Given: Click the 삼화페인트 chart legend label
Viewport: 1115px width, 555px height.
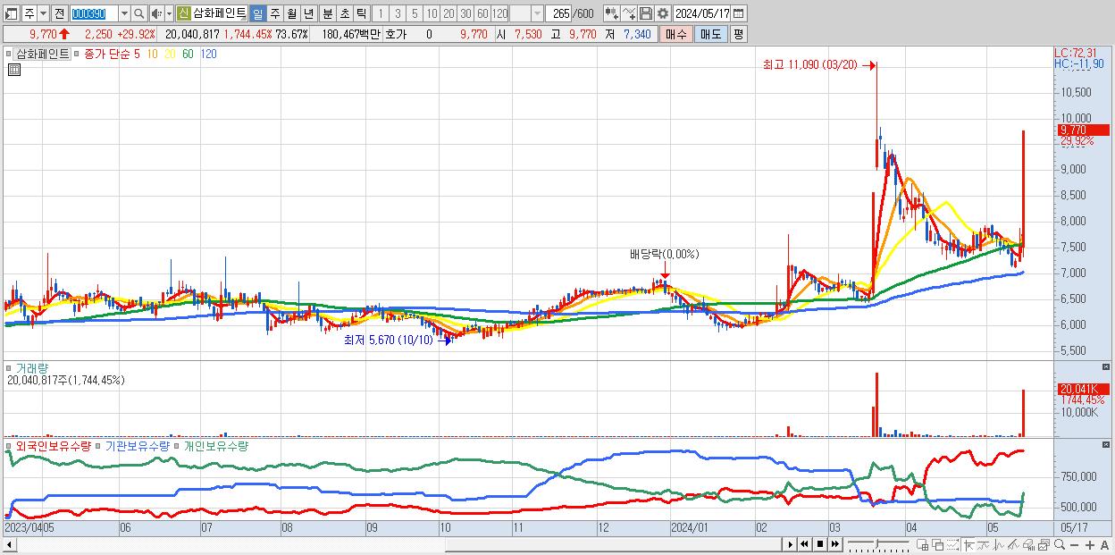Looking at the screenshot, I should point(42,54).
